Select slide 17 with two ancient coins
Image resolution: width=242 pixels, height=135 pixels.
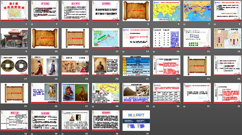click(x=14, y=66)
